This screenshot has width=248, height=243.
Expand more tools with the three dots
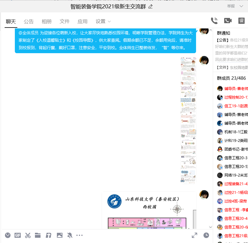coord(79,235)
